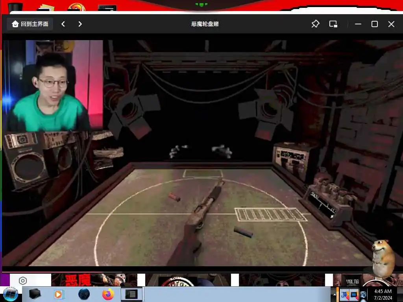This screenshot has height=302, width=403.
Task: Open the Windows Start menu orb
Action: [x=11, y=294]
